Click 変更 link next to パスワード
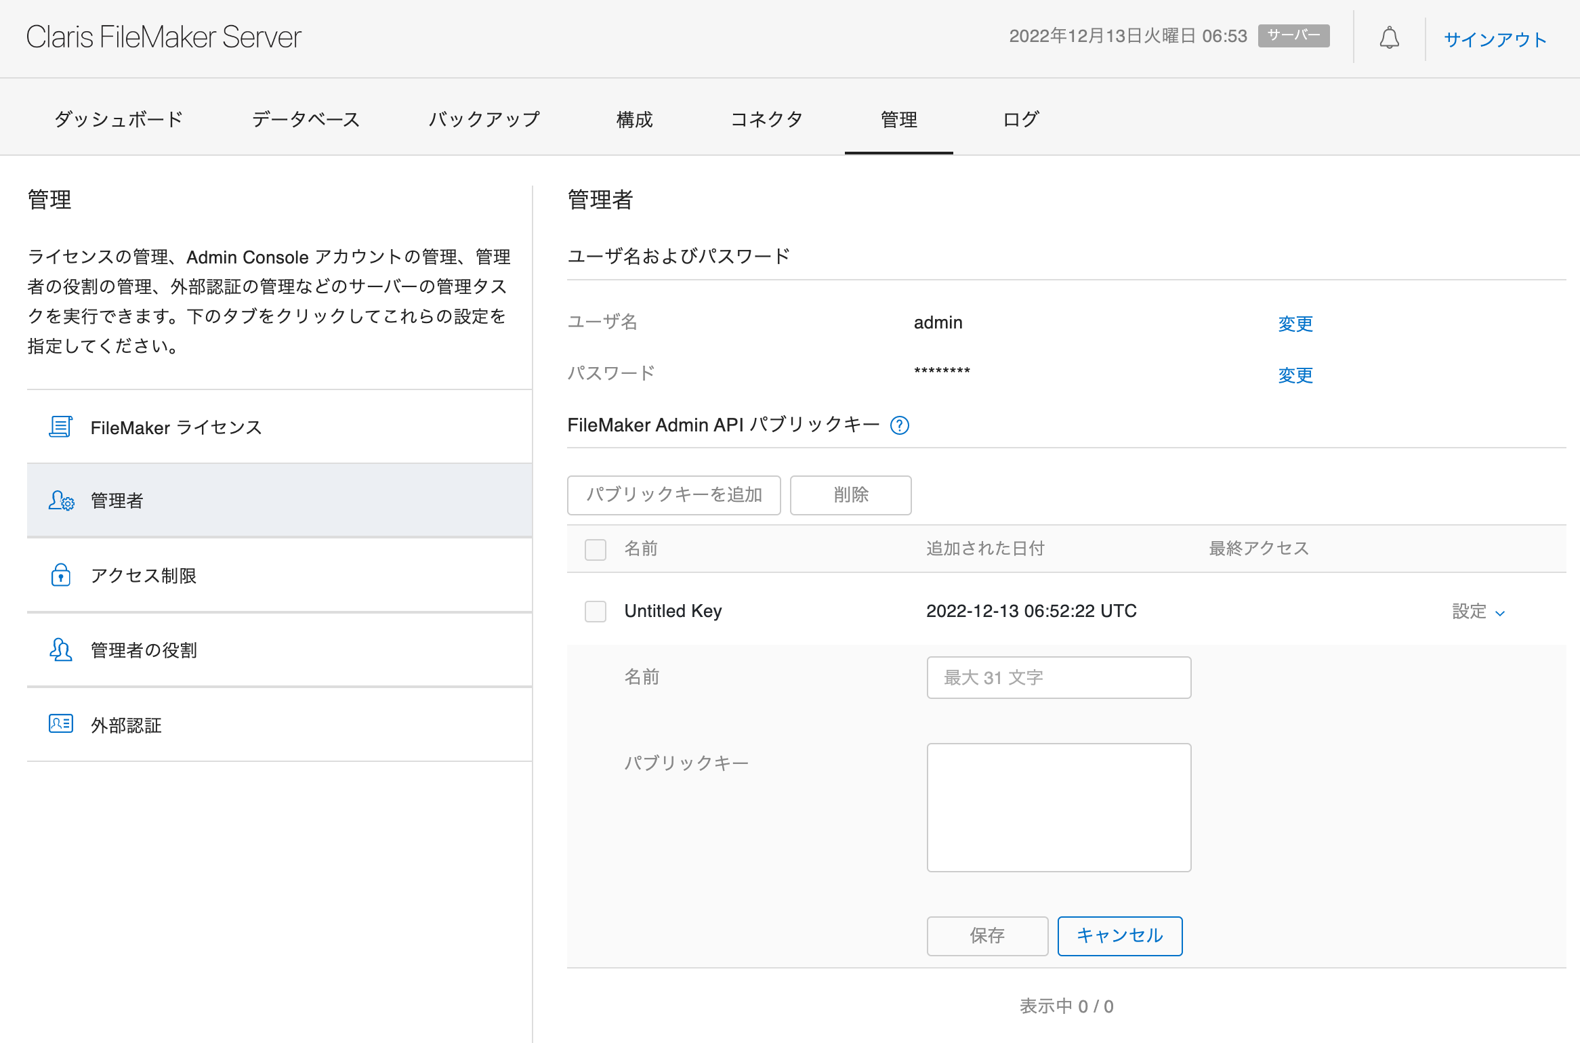 click(x=1295, y=375)
